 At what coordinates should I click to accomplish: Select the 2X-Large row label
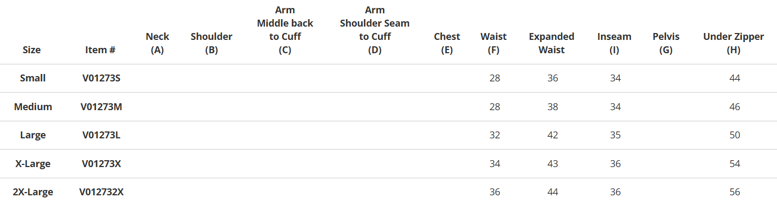(x=33, y=192)
